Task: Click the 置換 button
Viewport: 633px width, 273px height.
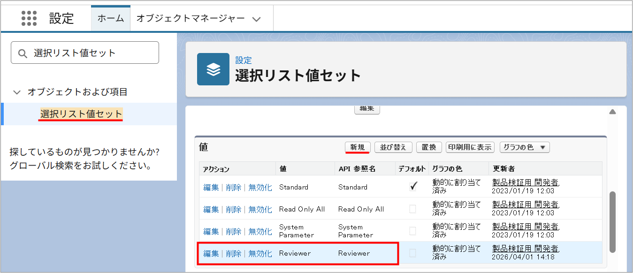Action: coord(428,147)
